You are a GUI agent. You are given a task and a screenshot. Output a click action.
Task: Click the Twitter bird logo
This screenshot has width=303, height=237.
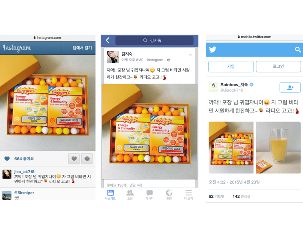click(212, 50)
